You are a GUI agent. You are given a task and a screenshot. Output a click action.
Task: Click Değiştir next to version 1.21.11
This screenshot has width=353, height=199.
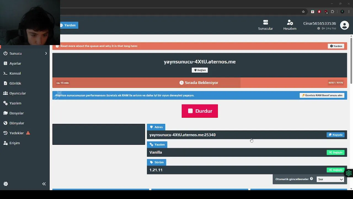pos(336,170)
